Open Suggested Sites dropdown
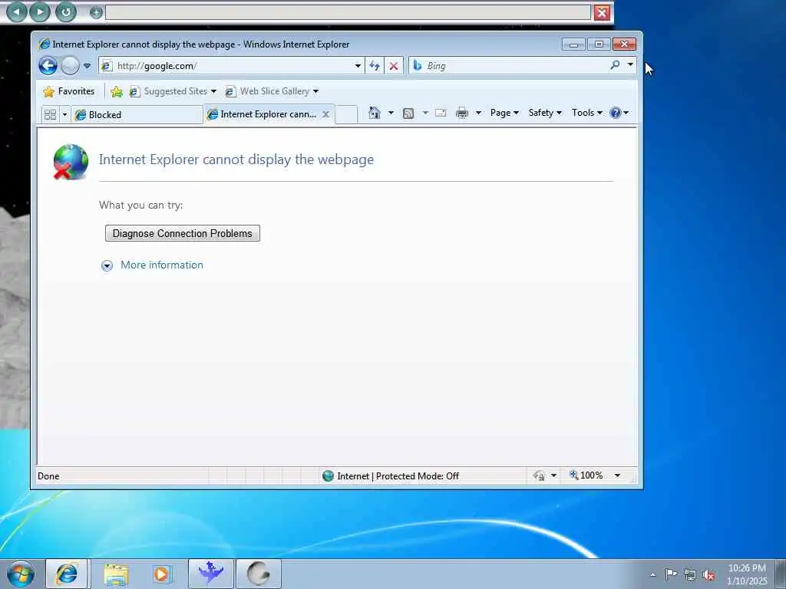The height and width of the screenshot is (589, 786). (x=173, y=92)
